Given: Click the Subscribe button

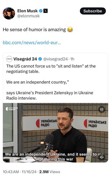Looking at the screenshot, I should [93, 11].
